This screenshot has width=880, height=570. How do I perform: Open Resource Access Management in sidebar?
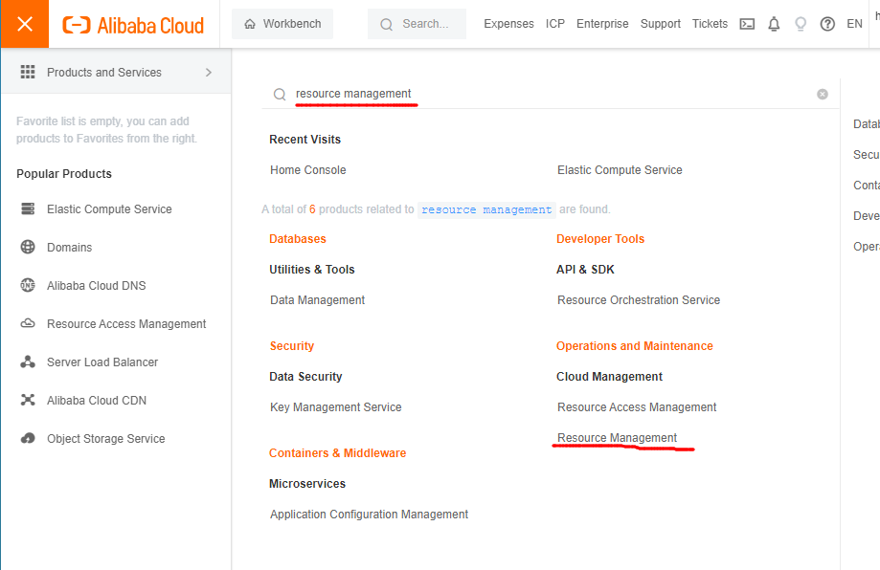click(126, 324)
